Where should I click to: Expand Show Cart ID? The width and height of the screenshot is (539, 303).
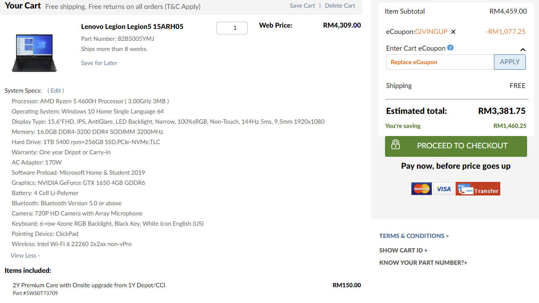point(403,250)
